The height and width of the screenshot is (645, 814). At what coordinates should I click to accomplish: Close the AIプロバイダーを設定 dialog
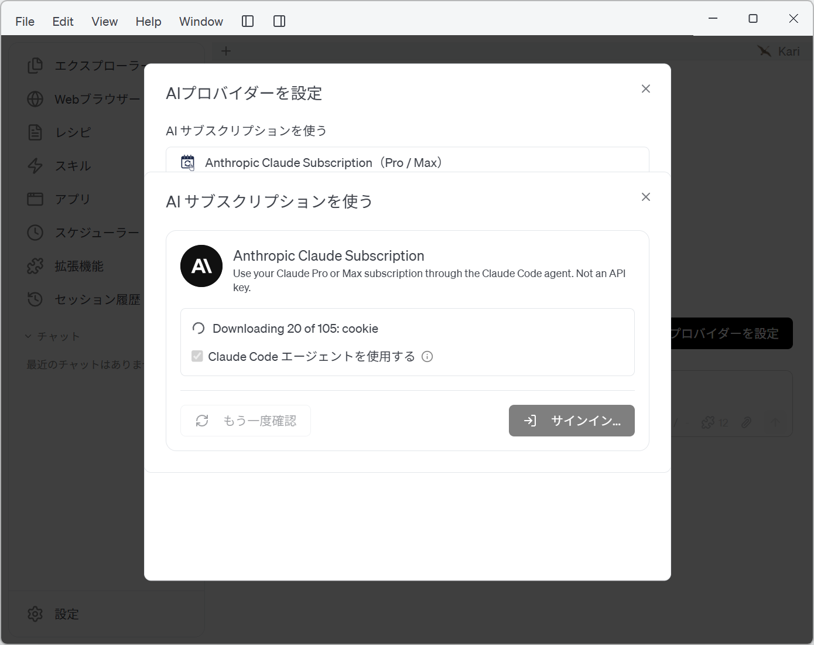pyautogui.click(x=646, y=88)
